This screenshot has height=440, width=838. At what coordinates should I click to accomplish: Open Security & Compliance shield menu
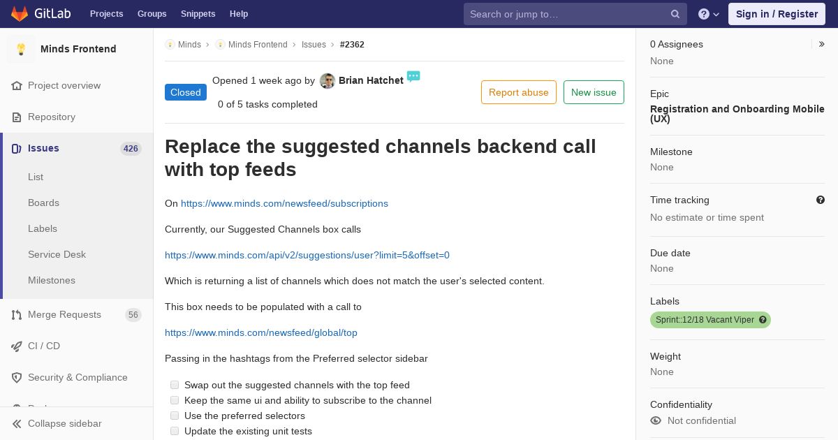point(70,377)
